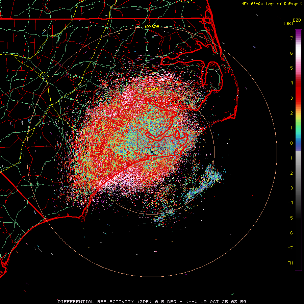This screenshot has width=304, height=304.
Task: Select the positive 5 dB scale label
Action: tap(292, 68)
